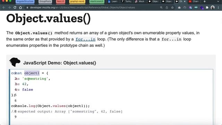Open a new browser tab
The width and height of the screenshot is (222, 125).
(x=204, y=1)
